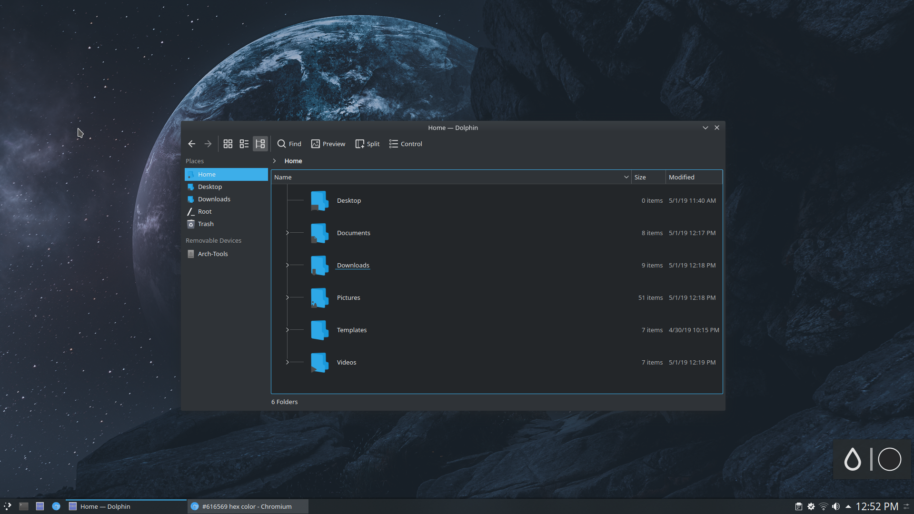Click the '6 Folders' status bar text
Screen dimensions: 914x514
[284, 402]
